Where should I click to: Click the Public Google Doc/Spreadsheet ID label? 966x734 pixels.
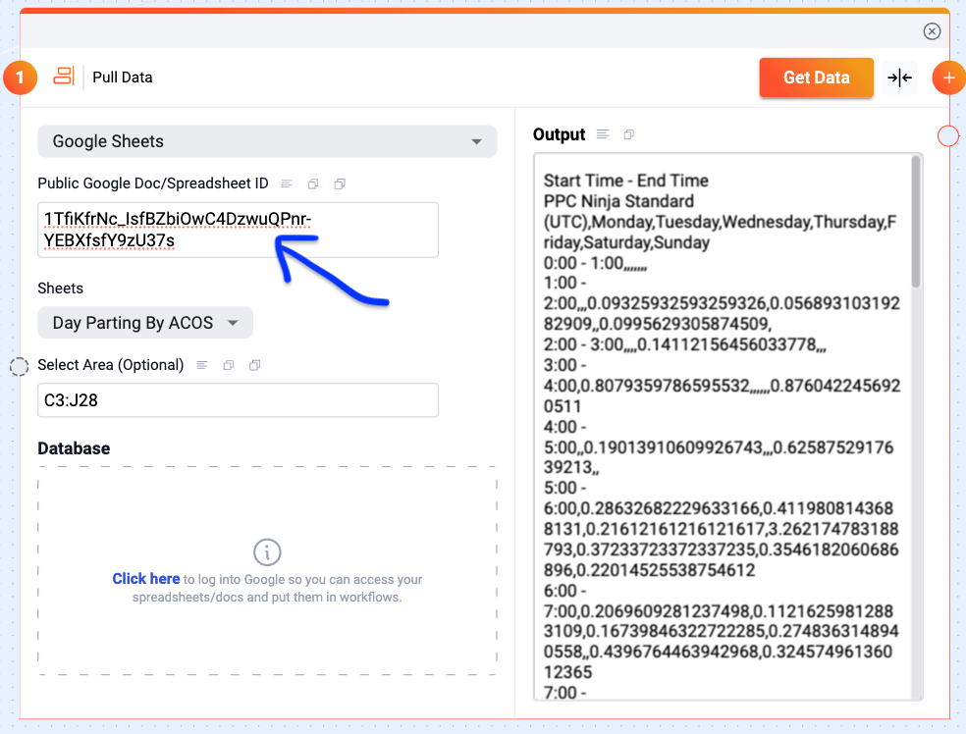tap(153, 183)
